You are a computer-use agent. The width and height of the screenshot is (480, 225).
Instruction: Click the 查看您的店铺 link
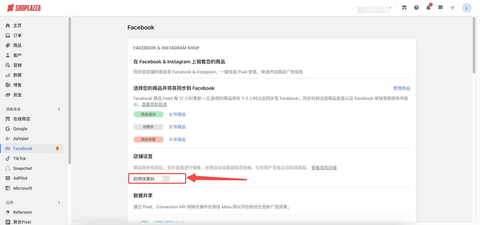(x=324, y=168)
